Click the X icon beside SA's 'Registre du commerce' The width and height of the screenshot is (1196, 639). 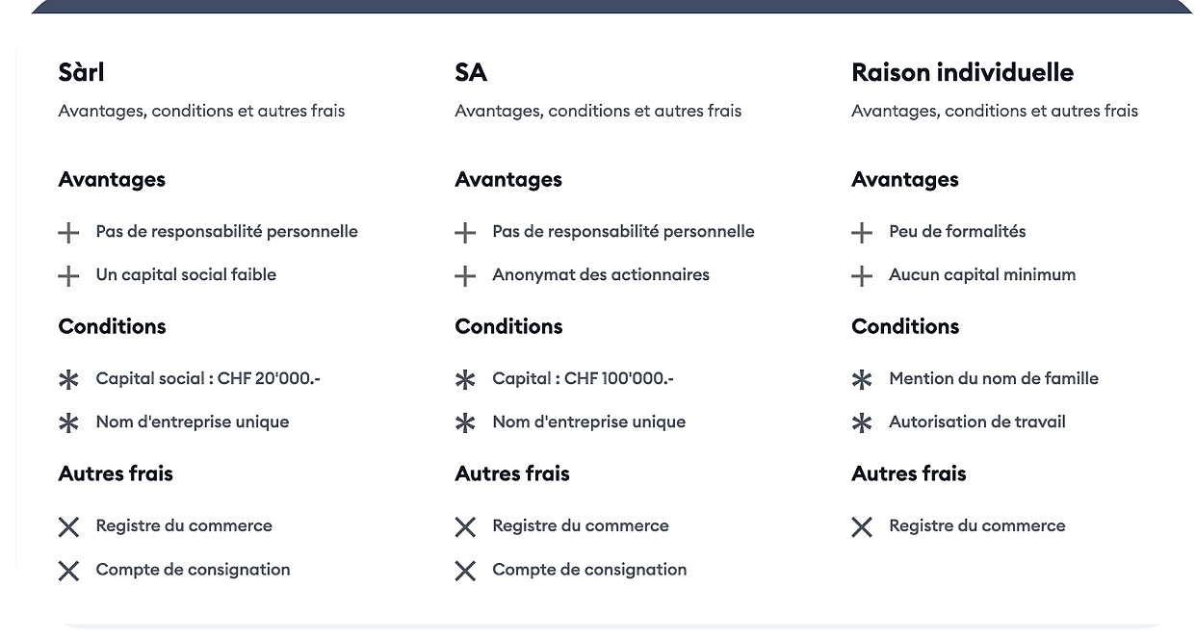click(x=465, y=527)
